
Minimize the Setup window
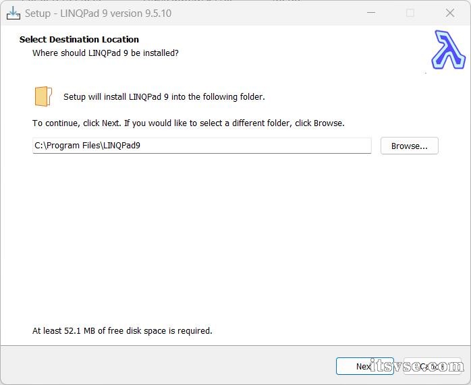tap(370, 13)
